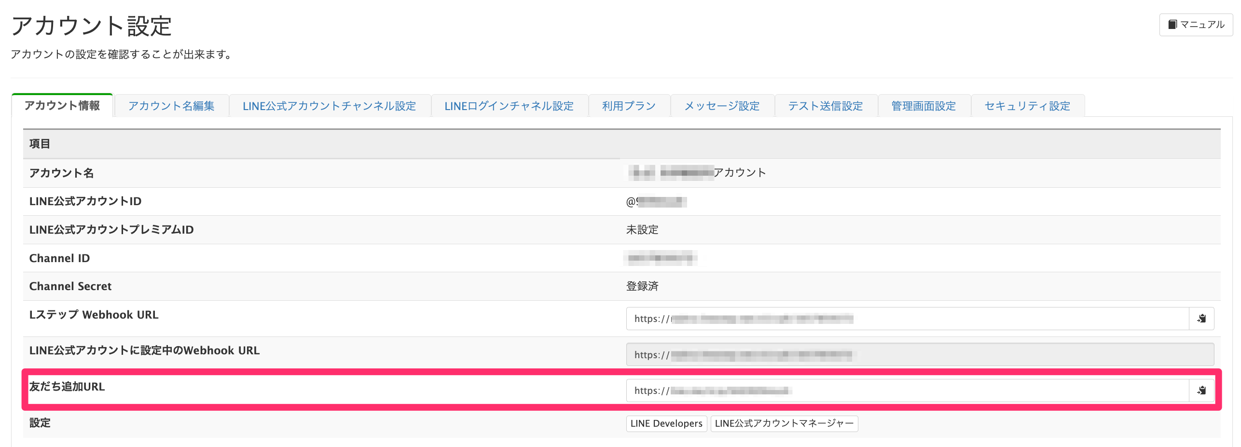Click the disabled LINE公式アカウント設定中 Webhook URL field
The image size is (1241, 447).
(x=920, y=355)
